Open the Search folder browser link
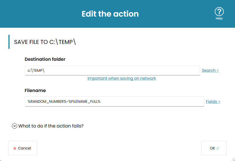Screen dimensions: 235x161 point(210,70)
